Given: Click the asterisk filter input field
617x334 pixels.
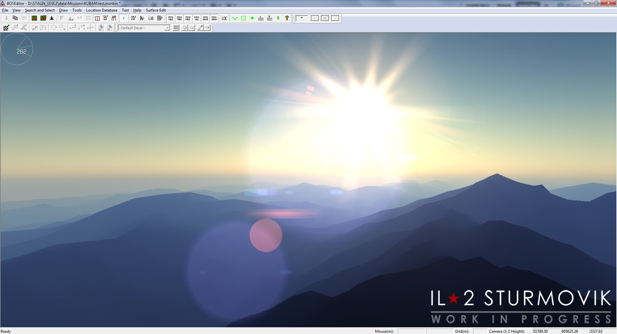Looking at the screenshot, I should tap(302, 18).
